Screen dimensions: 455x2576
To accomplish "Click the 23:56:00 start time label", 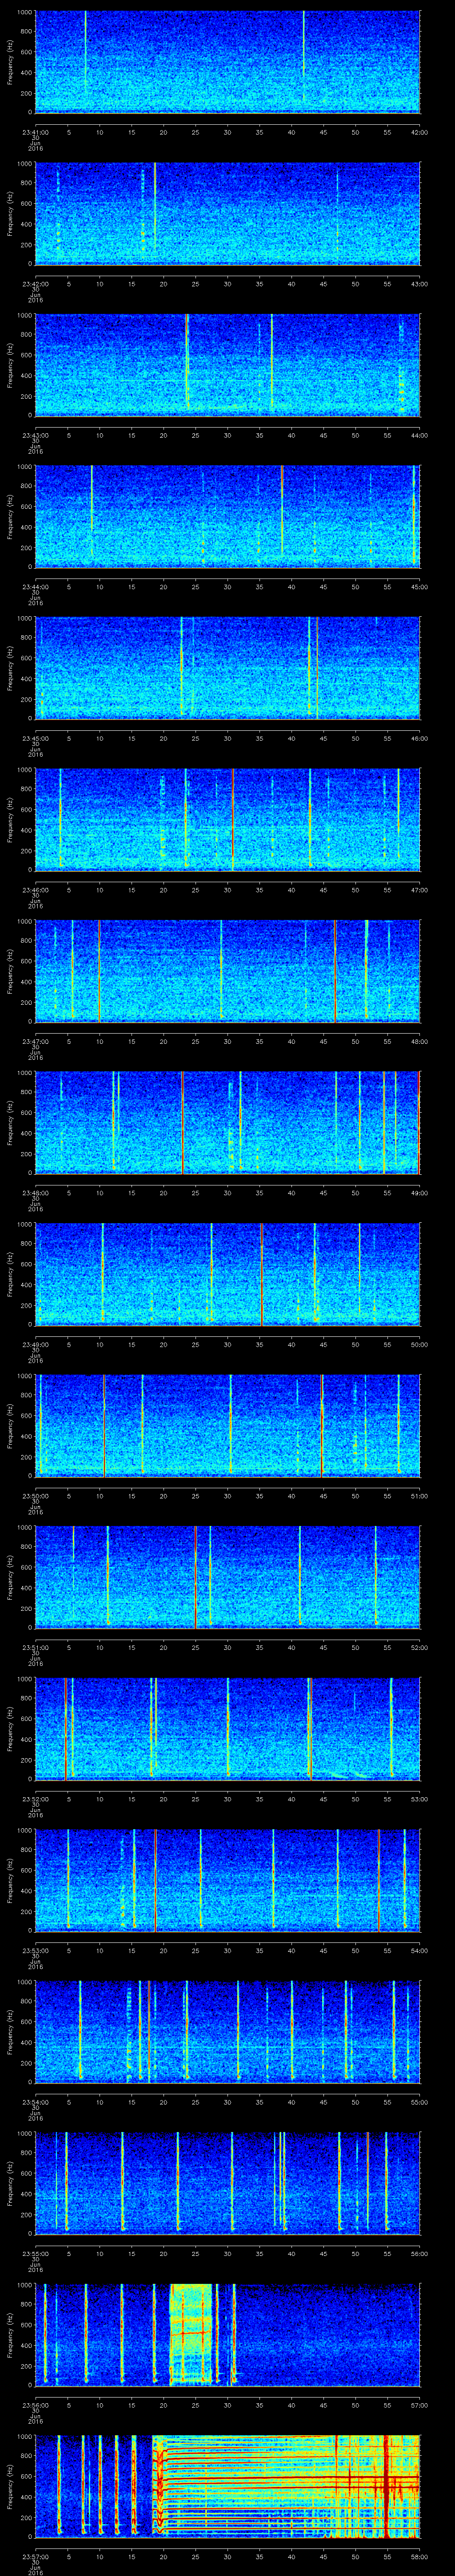I will (36, 2405).
